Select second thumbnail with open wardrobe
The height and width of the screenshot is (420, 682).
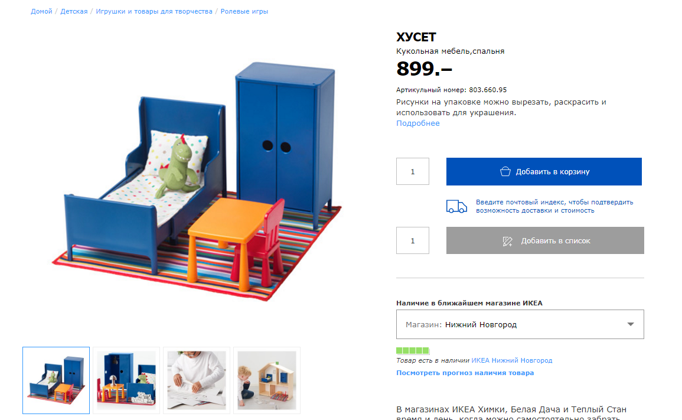tap(126, 380)
